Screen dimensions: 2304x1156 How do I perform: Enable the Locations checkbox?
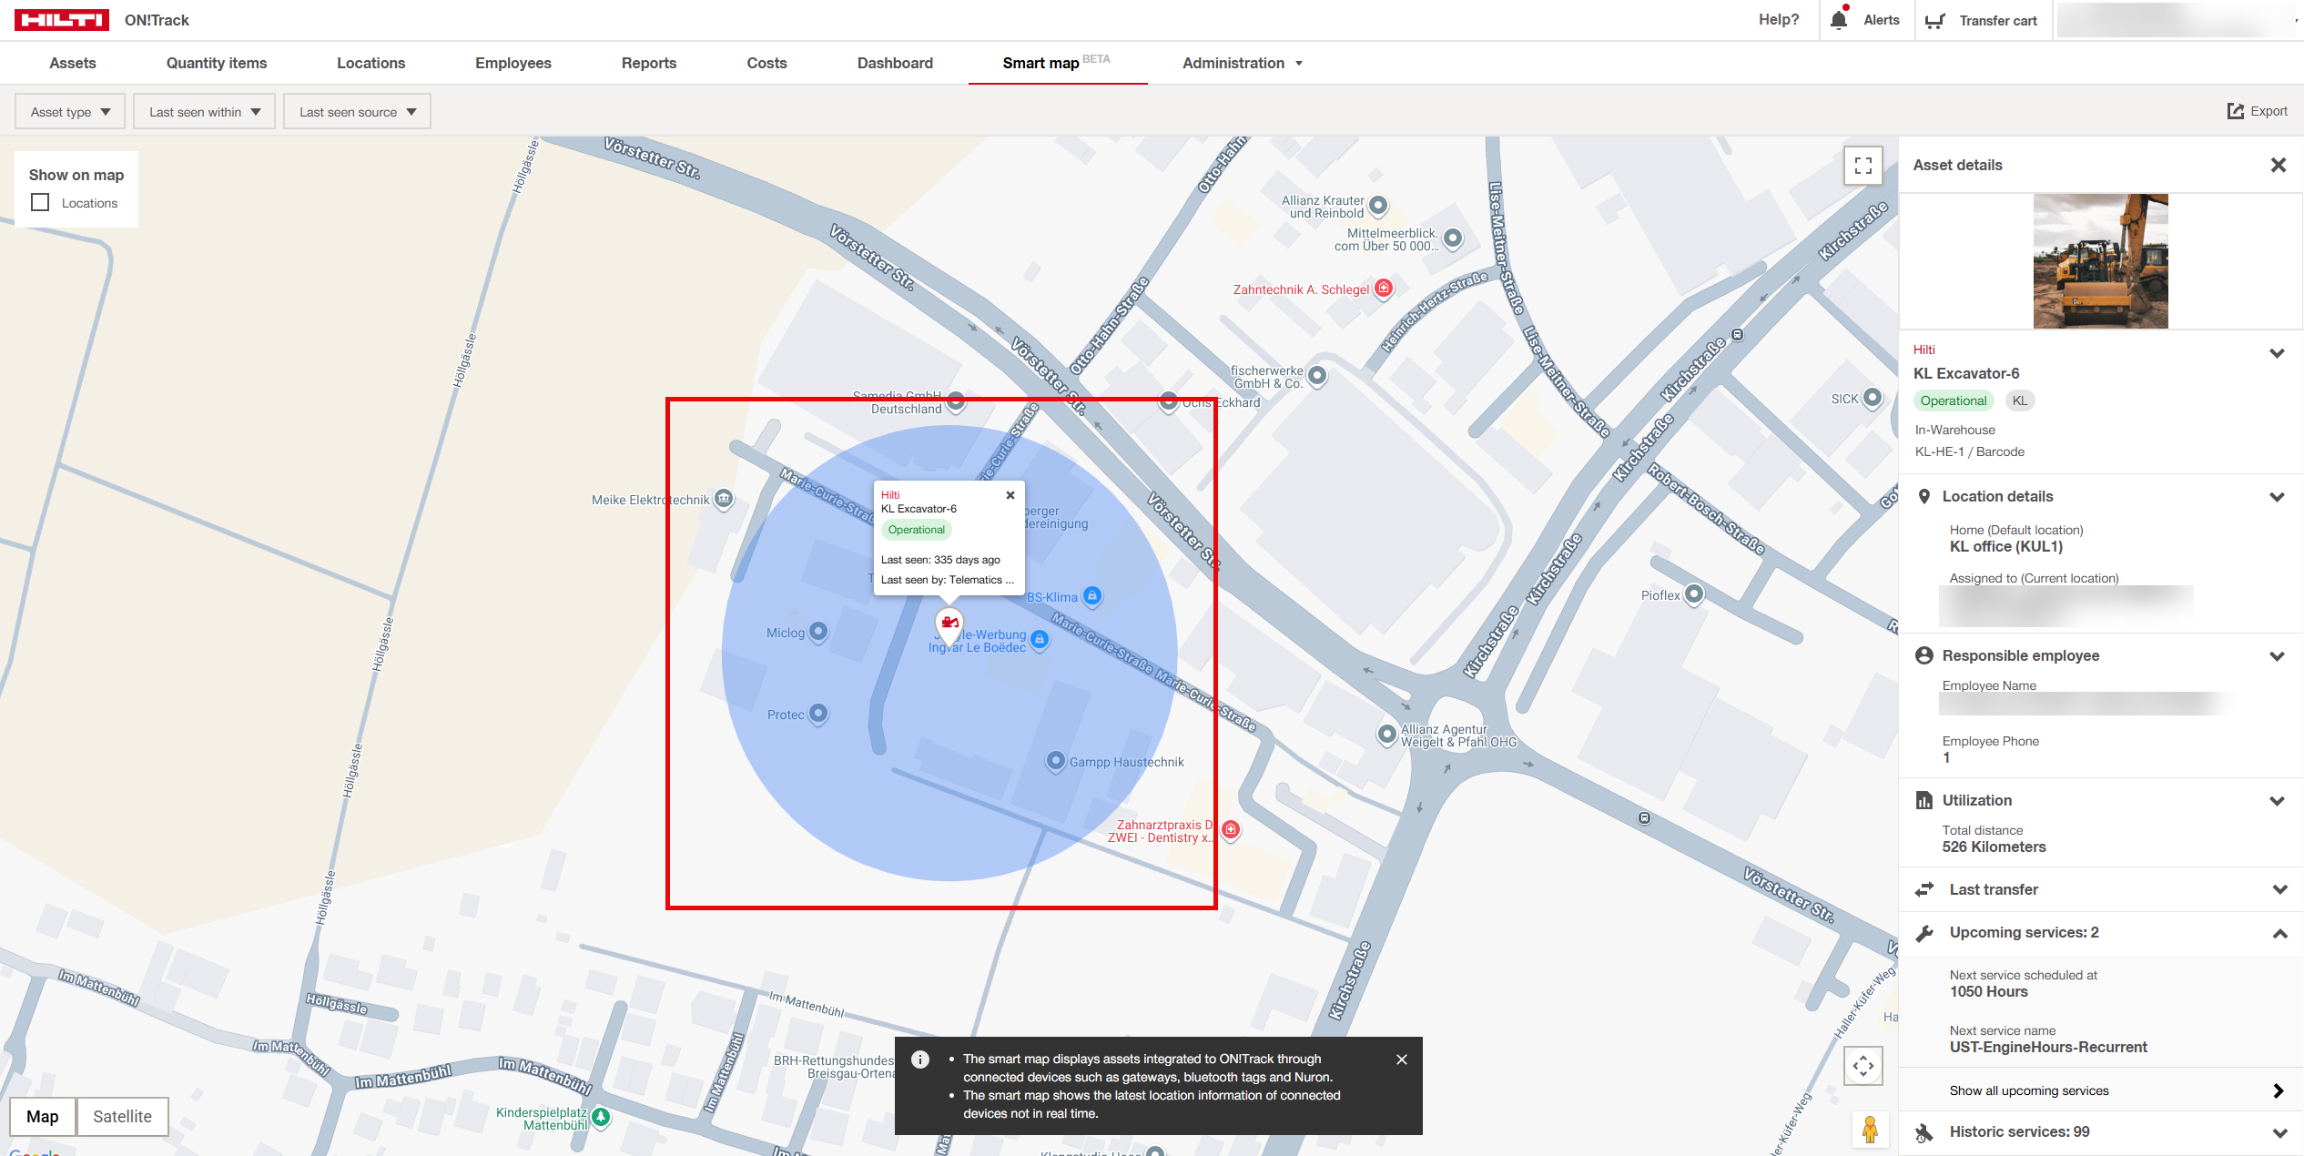tap(40, 202)
